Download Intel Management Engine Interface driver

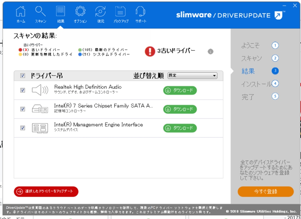point(180,128)
